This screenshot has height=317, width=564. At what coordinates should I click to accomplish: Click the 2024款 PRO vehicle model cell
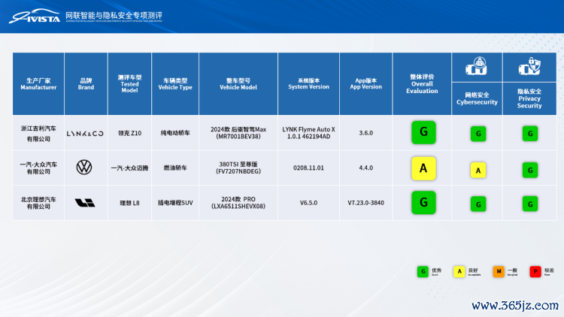click(238, 202)
